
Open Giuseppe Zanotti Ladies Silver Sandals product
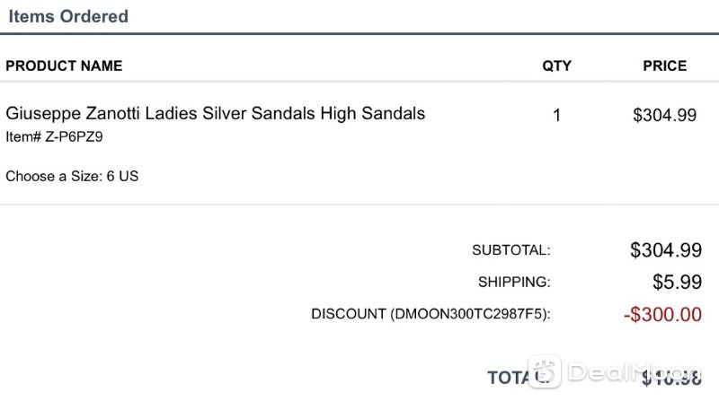tap(216, 114)
